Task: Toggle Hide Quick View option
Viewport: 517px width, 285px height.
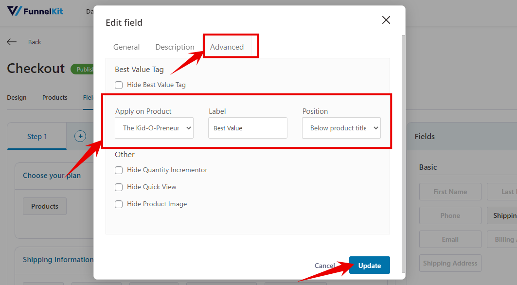Action: pyautogui.click(x=119, y=187)
